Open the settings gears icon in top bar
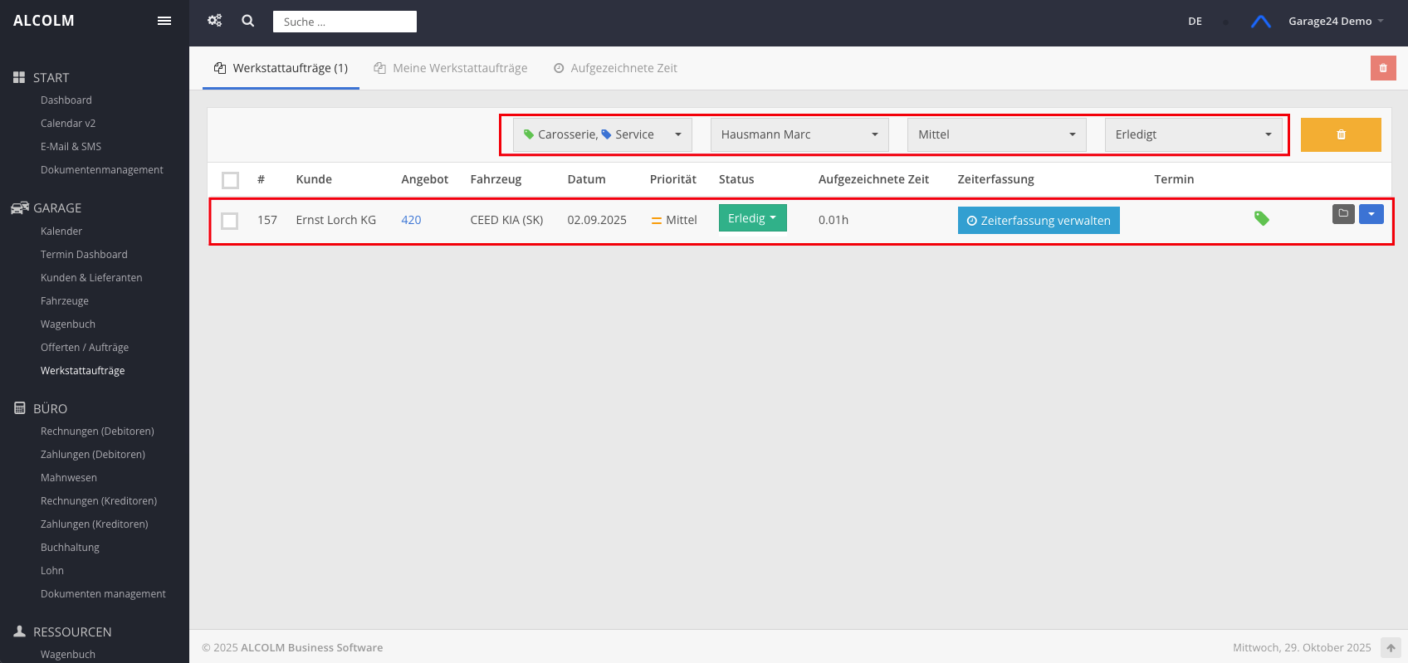1408x663 pixels. point(215,21)
